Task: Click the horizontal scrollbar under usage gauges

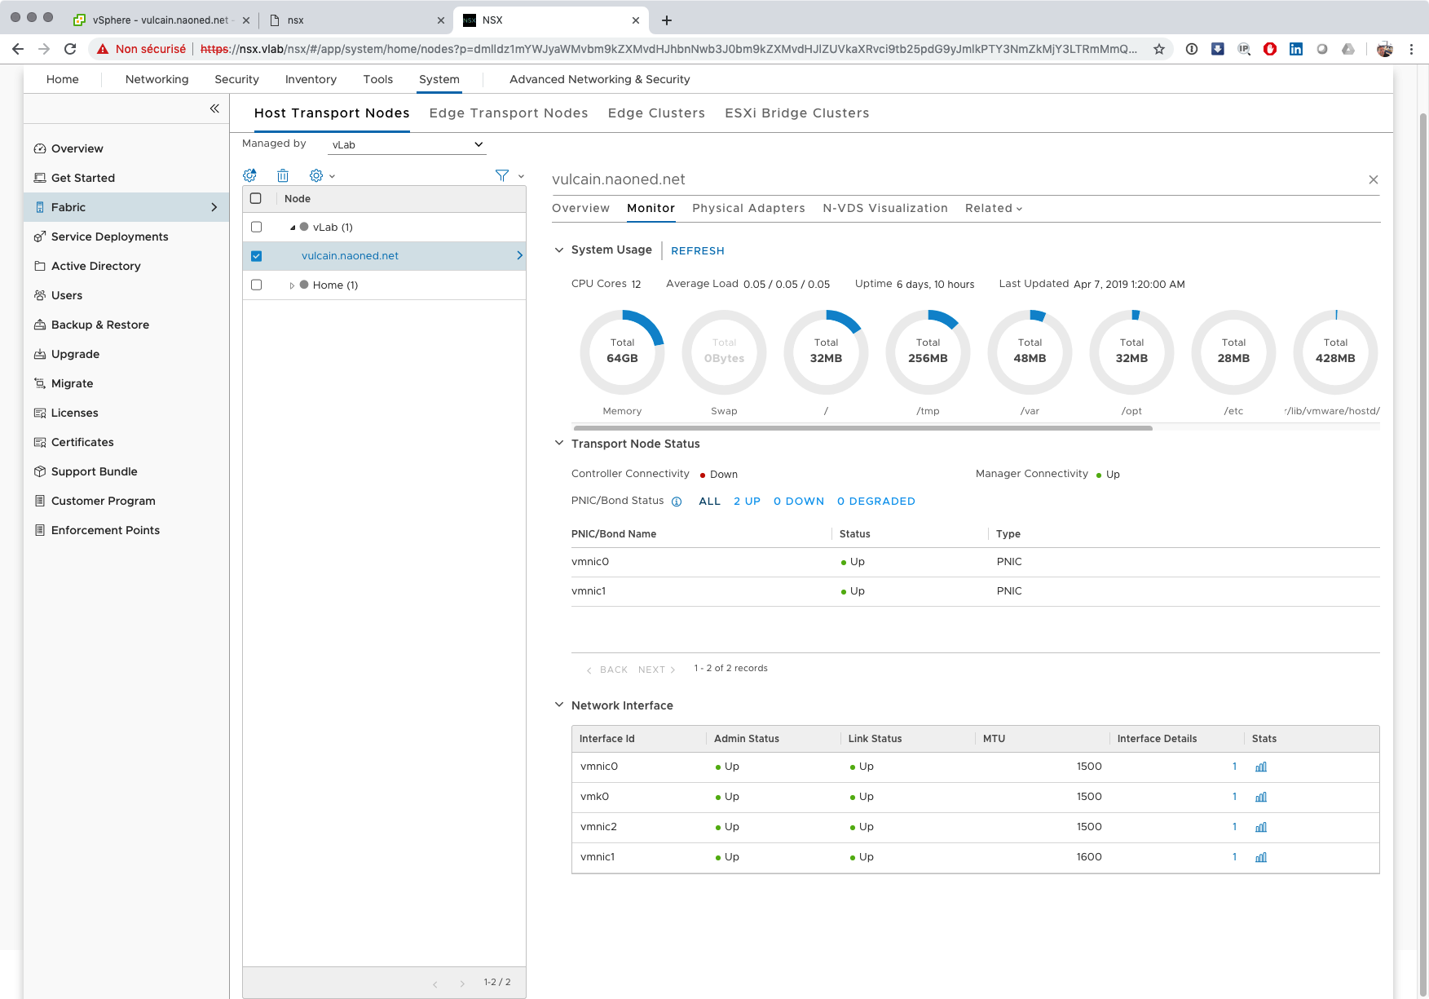Action: point(862,427)
